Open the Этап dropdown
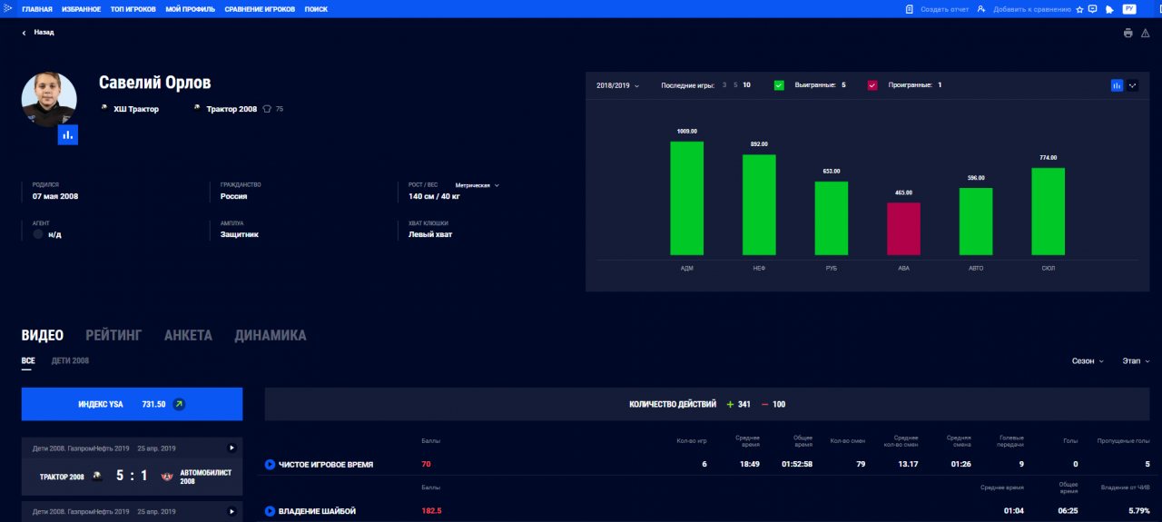Screen dimensions: 1162x522 1137,360
